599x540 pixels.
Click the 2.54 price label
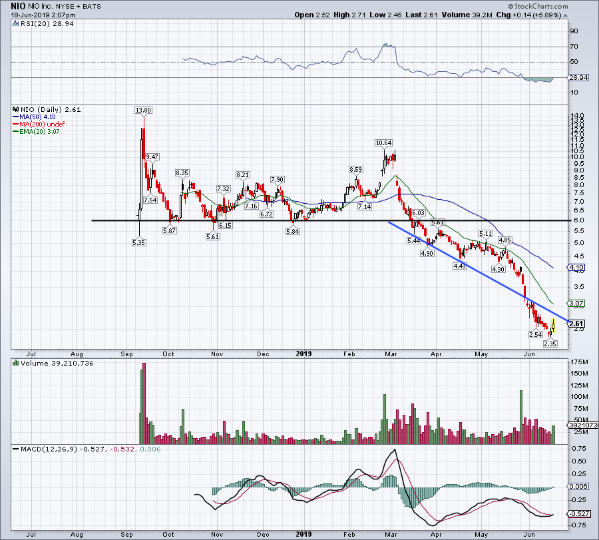tap(536, 334)
